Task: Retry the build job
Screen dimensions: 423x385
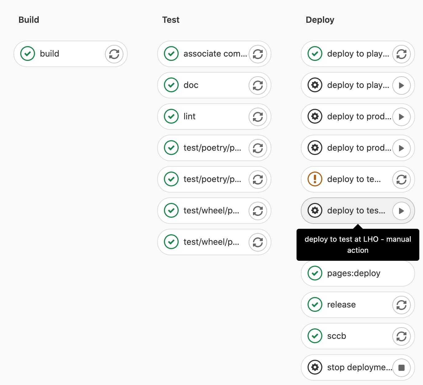Action: [x=114, y=54]
